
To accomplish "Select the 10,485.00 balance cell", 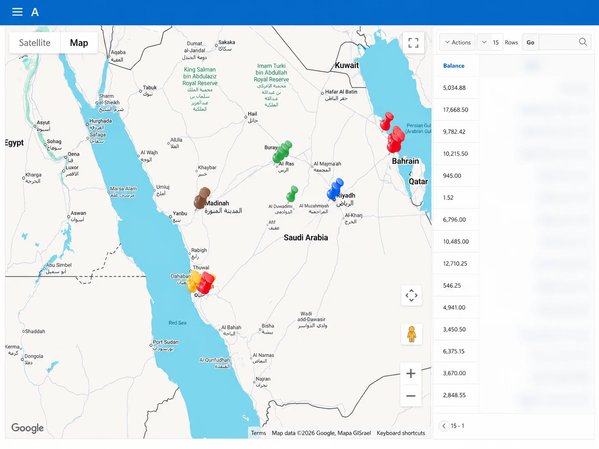I will tap(456, 241).
